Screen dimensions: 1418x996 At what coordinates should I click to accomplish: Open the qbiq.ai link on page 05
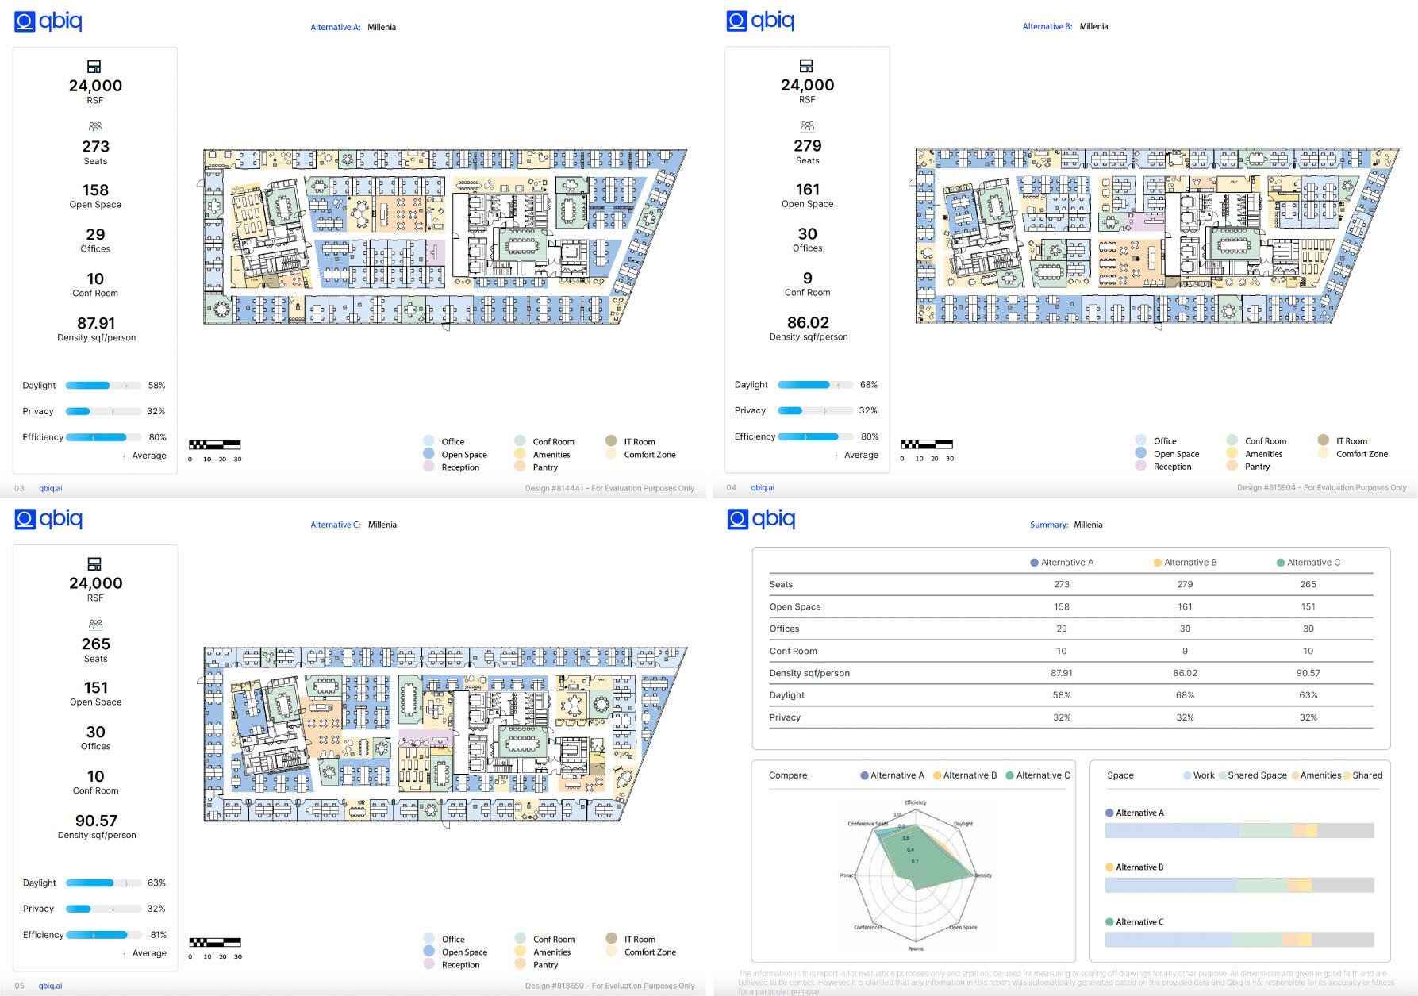(51, 986)
